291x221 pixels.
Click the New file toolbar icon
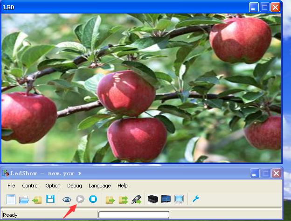[x=11, y=199]
